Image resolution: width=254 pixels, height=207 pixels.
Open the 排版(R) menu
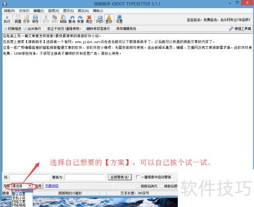(9, 11)
